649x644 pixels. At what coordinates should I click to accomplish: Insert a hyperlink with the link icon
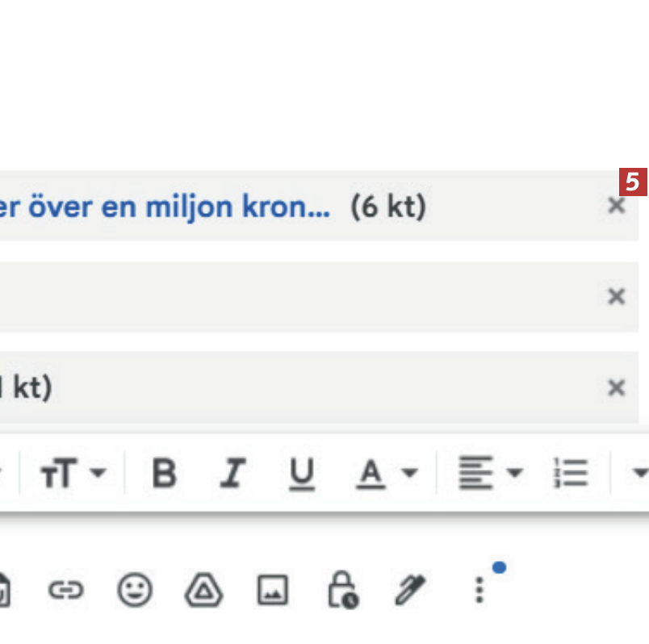click(65, 592)
